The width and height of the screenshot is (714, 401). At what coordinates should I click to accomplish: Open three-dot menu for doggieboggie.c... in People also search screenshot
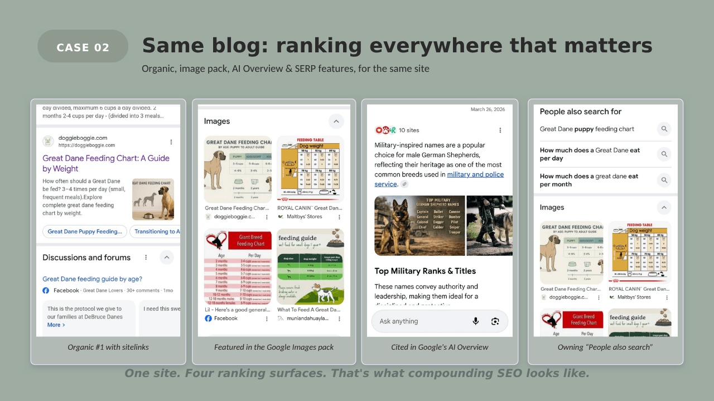tap(599, 297)
